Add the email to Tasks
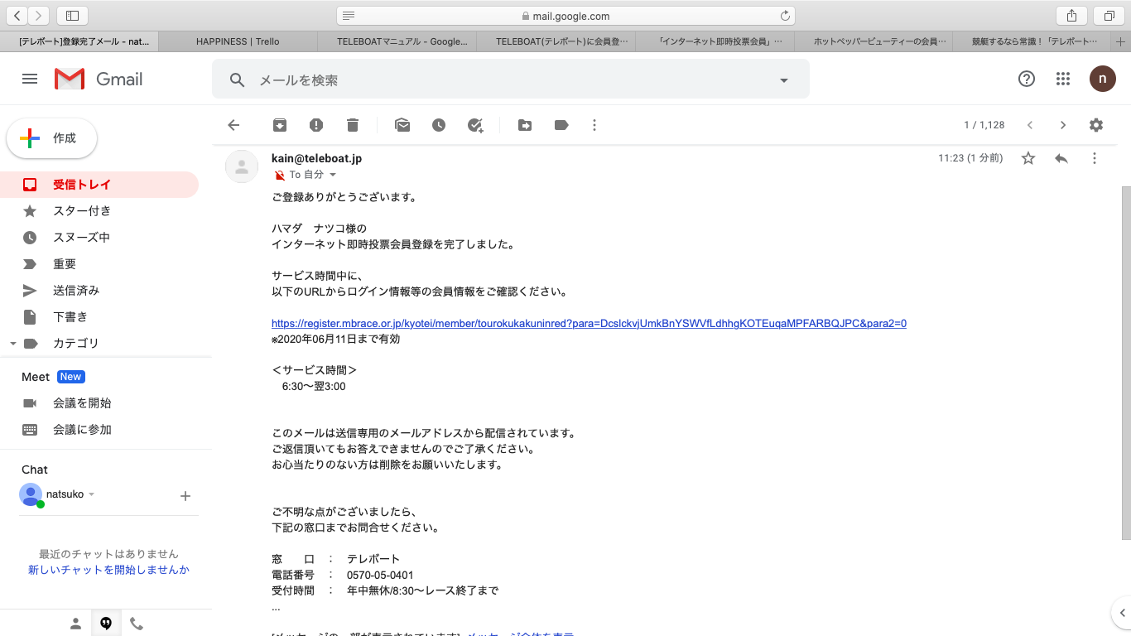Screen dimensions: 1131x636 (x=475, y=125)
